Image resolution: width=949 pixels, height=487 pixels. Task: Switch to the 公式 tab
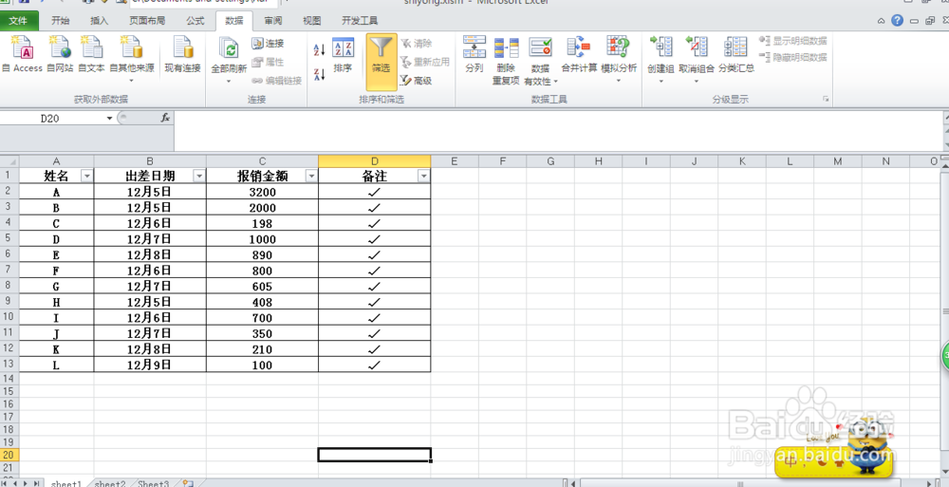pos(195,21)
